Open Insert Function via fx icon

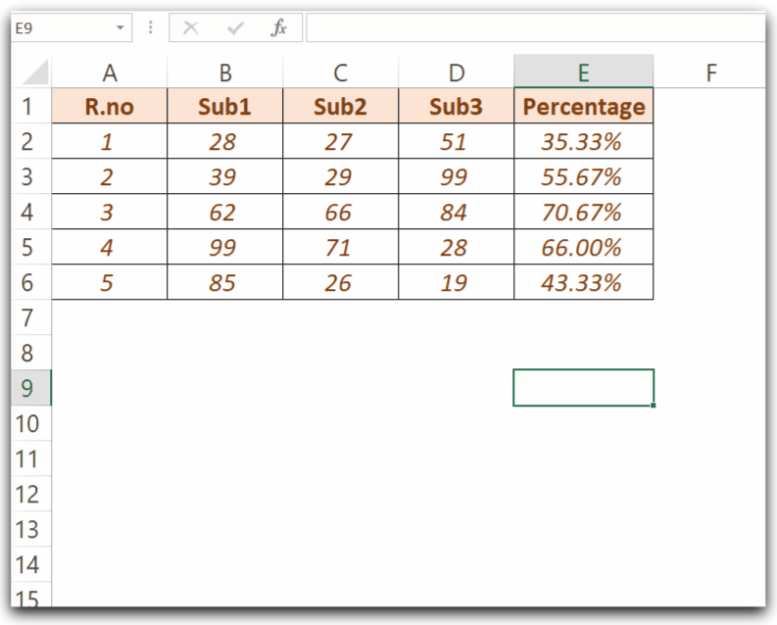coord(278,27)
